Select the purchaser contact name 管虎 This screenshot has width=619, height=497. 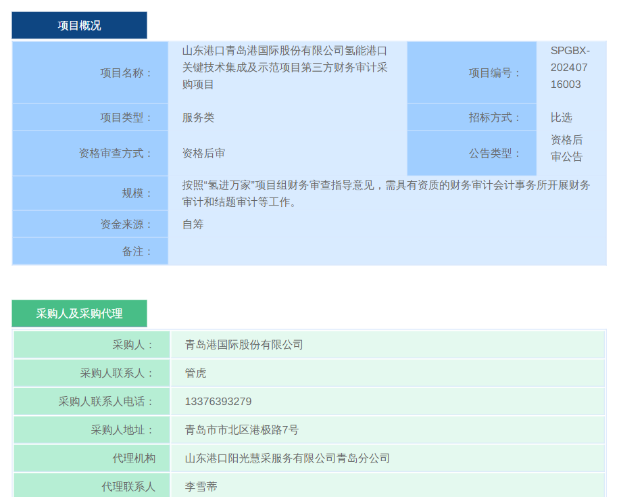click(x=195, y=373)
